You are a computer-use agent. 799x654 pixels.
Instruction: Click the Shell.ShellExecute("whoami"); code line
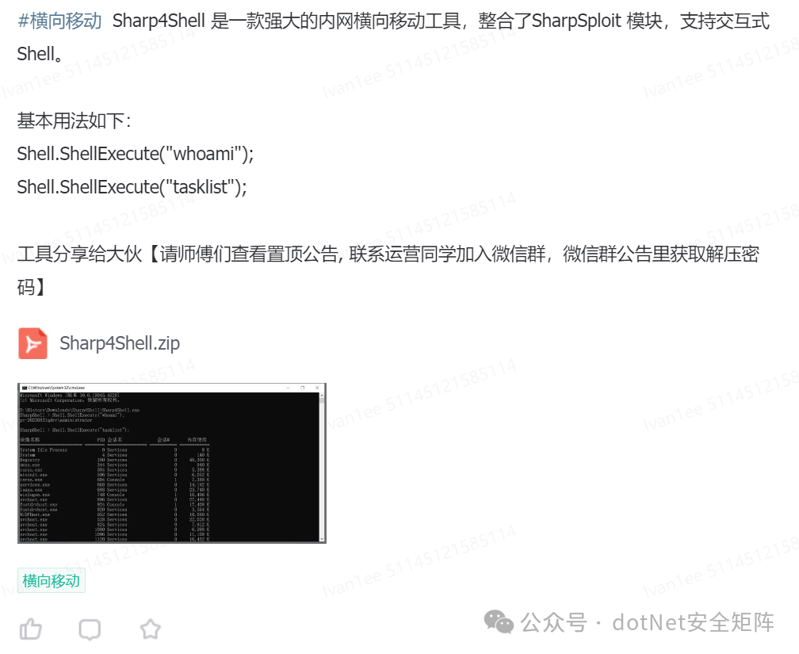[x=136, y=154]
